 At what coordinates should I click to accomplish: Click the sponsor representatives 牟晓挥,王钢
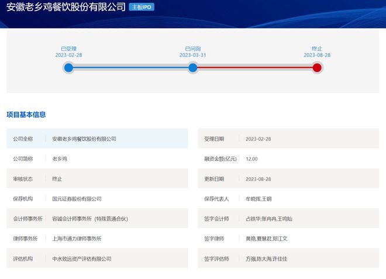coord(259,199)
